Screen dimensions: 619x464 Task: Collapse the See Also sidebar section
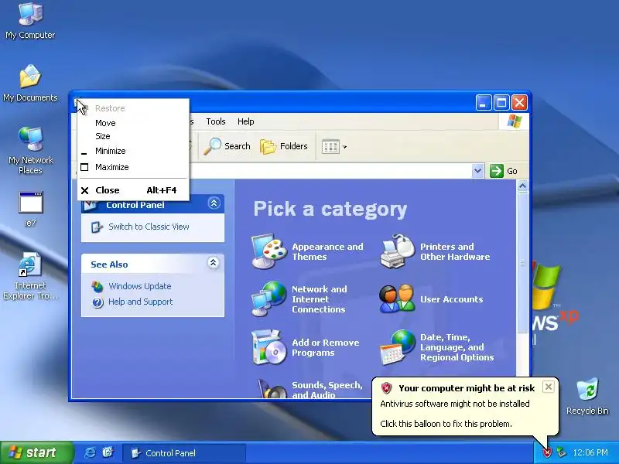(x=214, y=263)
